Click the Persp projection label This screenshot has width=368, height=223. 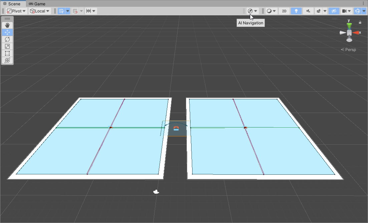[x=349, y=50]
